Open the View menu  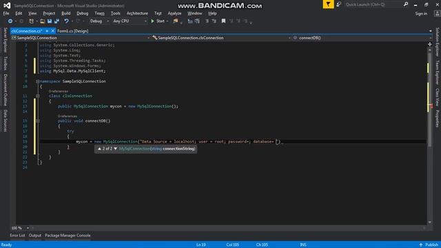tap(32, 13)
